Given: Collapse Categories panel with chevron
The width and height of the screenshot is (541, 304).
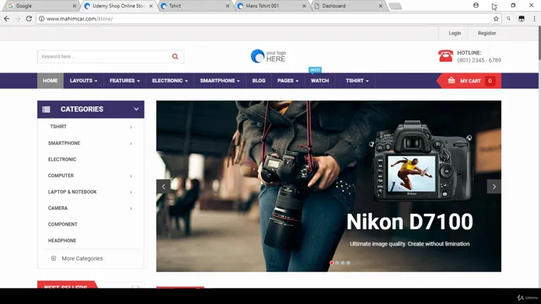Looking at the screenshot, I should 136,109.
